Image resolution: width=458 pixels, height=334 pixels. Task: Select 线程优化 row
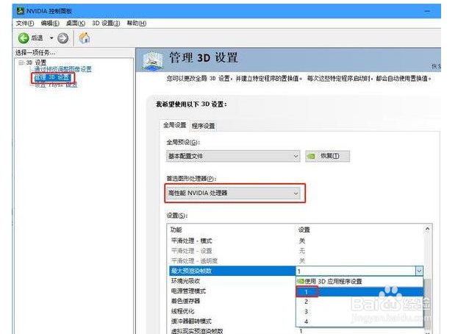point(232,311)
